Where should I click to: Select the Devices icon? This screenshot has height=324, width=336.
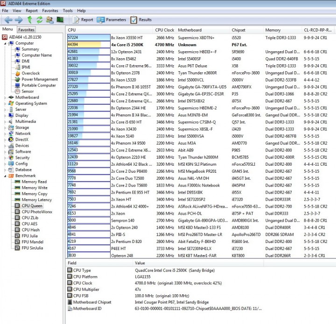point(11,146)
